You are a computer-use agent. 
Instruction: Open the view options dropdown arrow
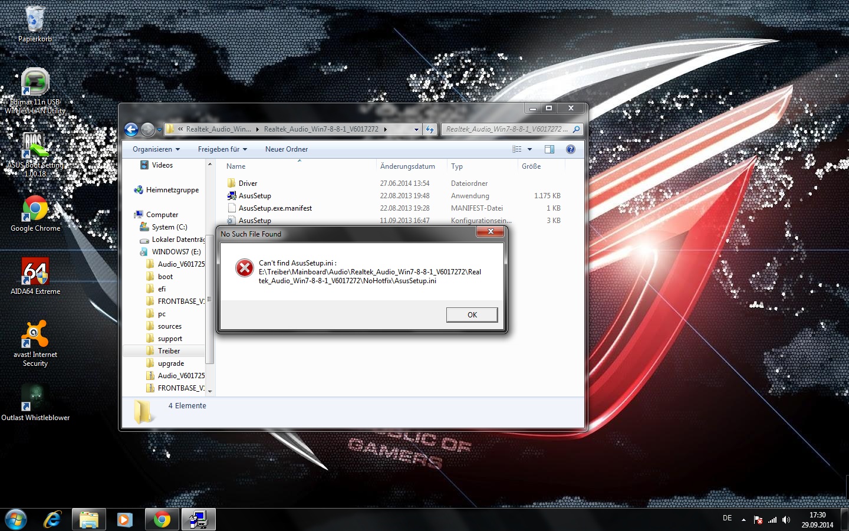[529, 149]
